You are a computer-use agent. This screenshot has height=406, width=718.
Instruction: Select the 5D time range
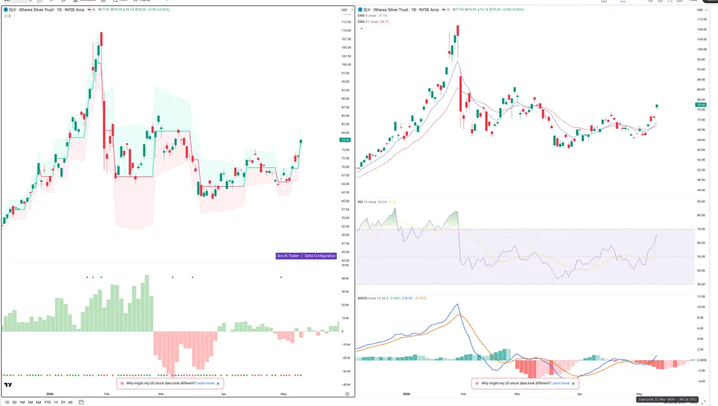click(14, 402)
